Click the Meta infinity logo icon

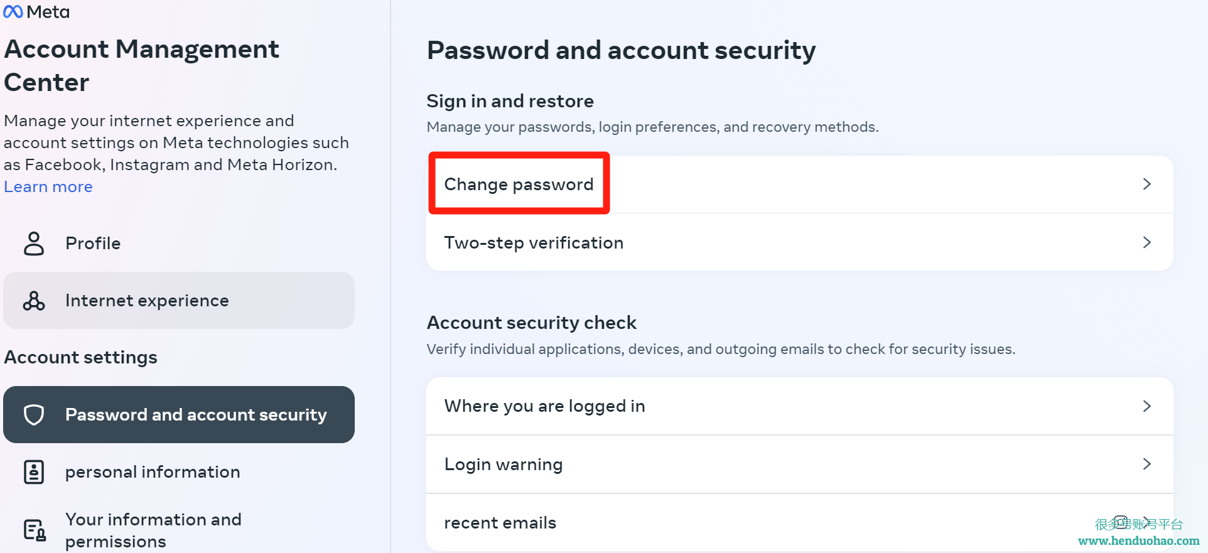[x=13, y=12]
